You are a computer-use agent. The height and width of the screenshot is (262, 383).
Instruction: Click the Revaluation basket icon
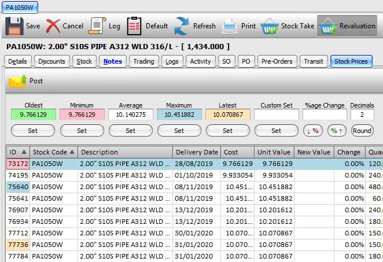(x=328, y=26)
